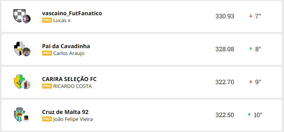The width and height of the screenshot is (284, 132).
Task: Click the red down arrow at 9°
Action: pyautogui.click(x=251, y=82)
